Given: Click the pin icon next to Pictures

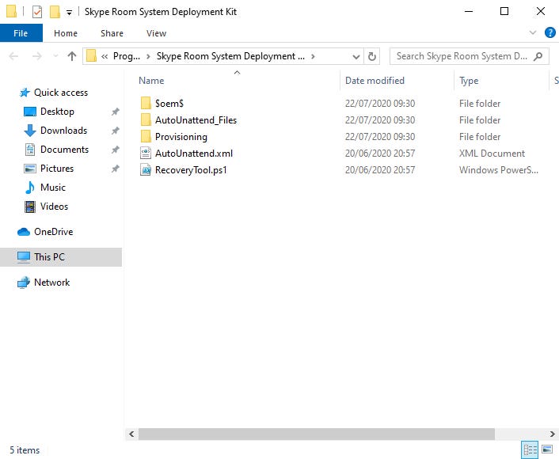Looking at the screenshot, I should tap(115, 169).
